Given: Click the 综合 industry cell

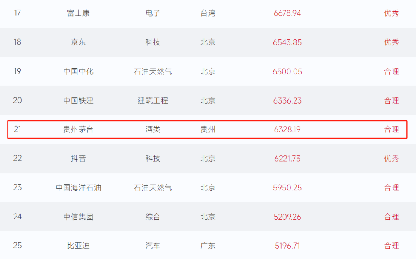Looking at the screenshot, I should [153, 217].
